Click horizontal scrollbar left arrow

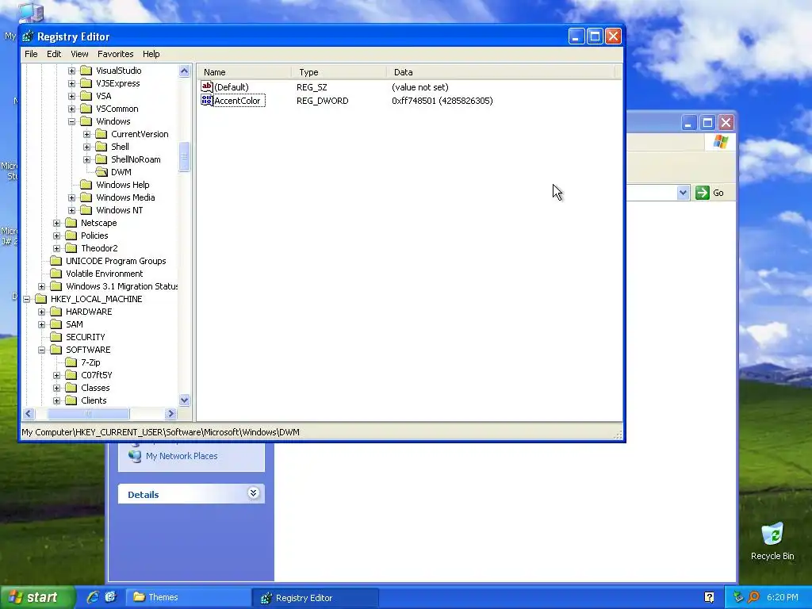pos(29,413)
